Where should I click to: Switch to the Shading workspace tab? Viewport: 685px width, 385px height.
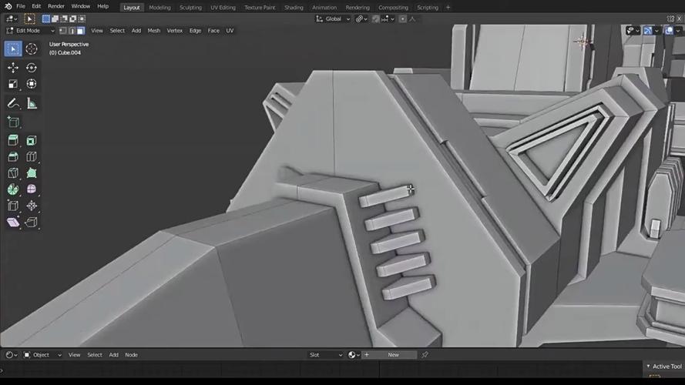click(294, 8)
